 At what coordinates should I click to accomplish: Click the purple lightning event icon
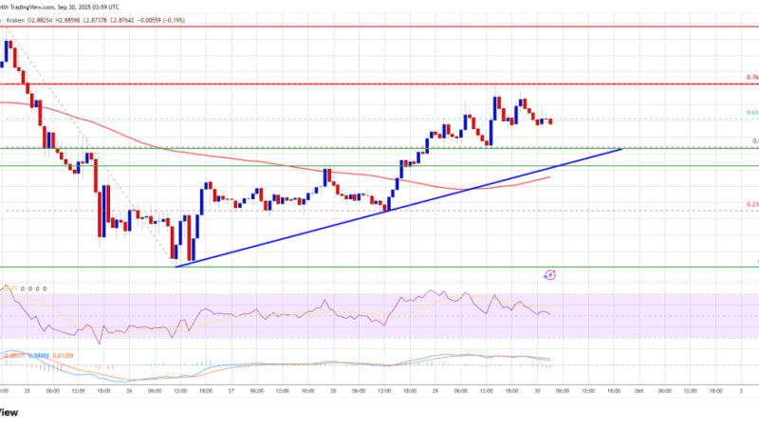[x=549, y=275]
